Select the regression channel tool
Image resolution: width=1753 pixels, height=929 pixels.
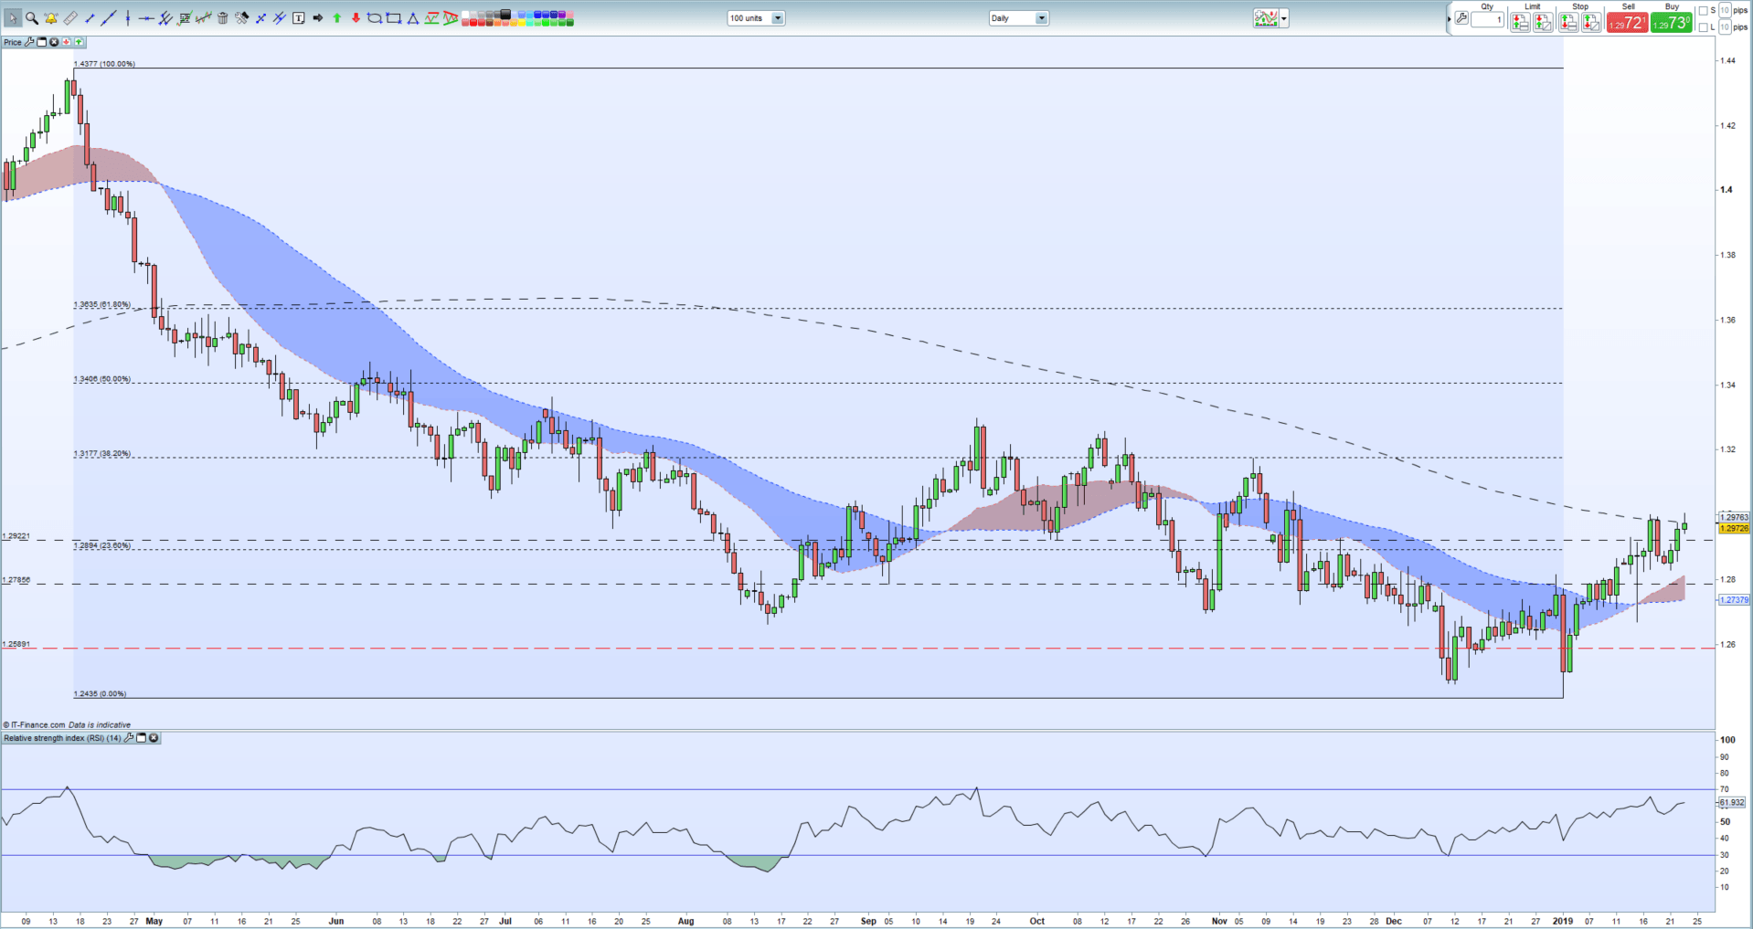[x=204, y=18]
